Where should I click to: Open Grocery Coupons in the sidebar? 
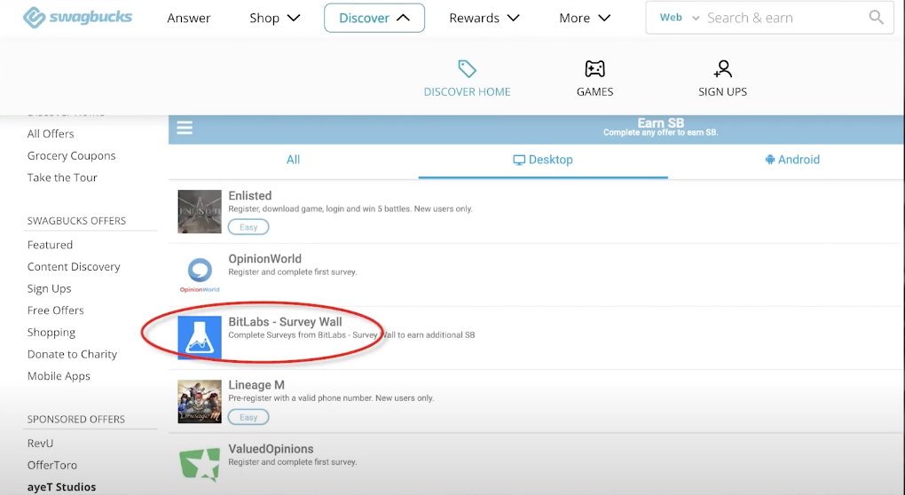click(72, 156)
